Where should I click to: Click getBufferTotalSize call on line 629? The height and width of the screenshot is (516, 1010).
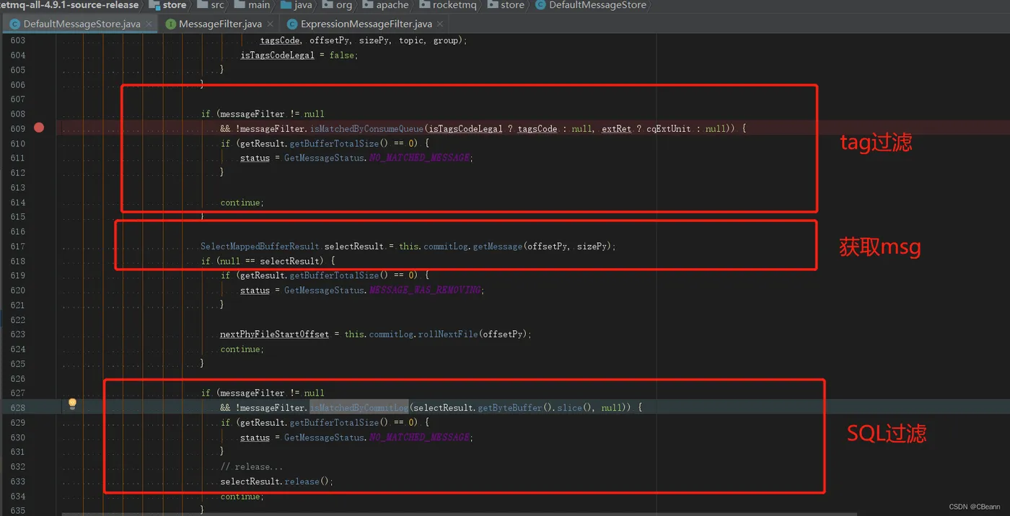334,422
